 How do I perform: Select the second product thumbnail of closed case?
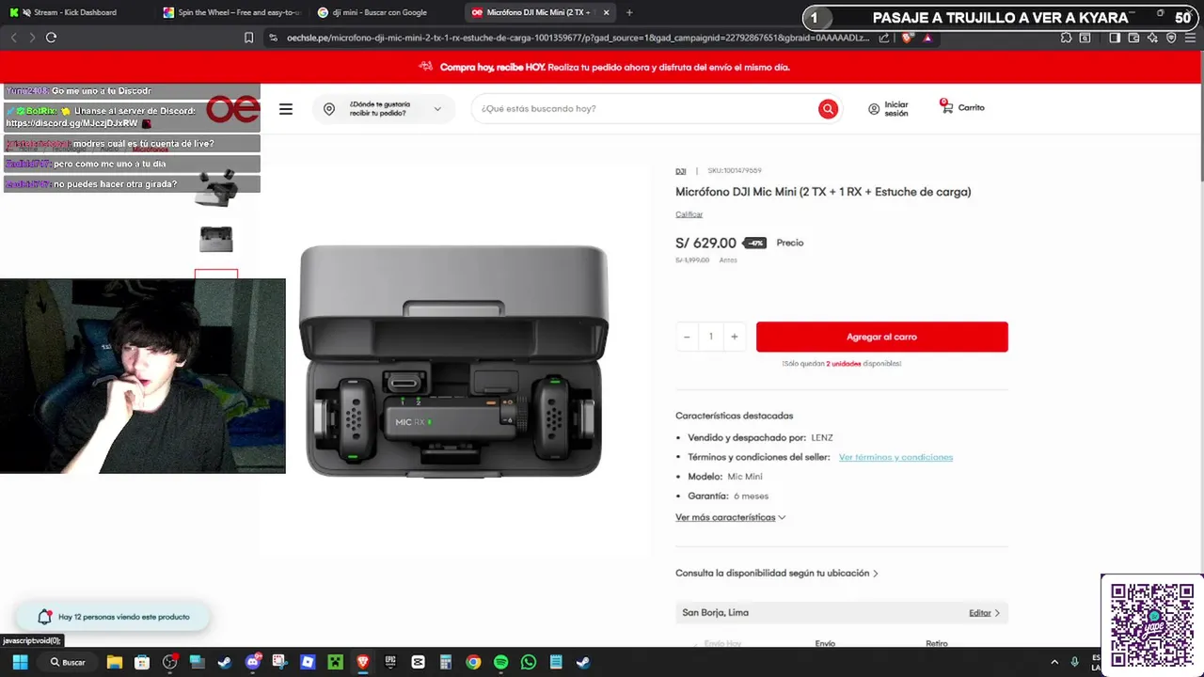click(216, 239)
